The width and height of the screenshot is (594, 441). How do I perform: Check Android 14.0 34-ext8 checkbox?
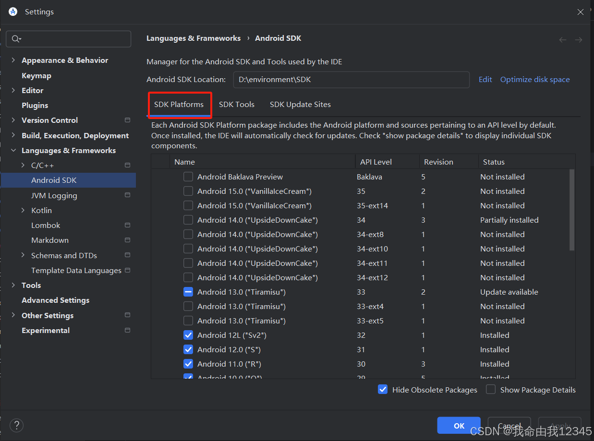point(188,234)
